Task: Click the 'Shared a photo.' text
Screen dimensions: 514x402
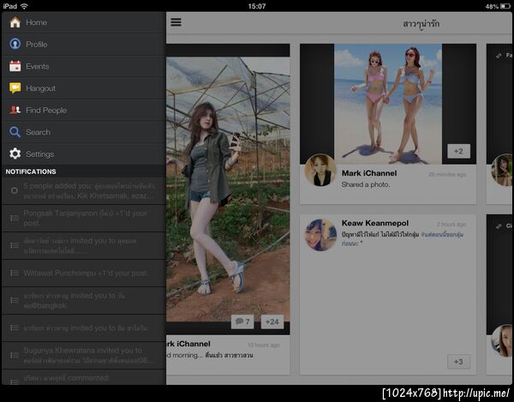Action: [366, 184]
